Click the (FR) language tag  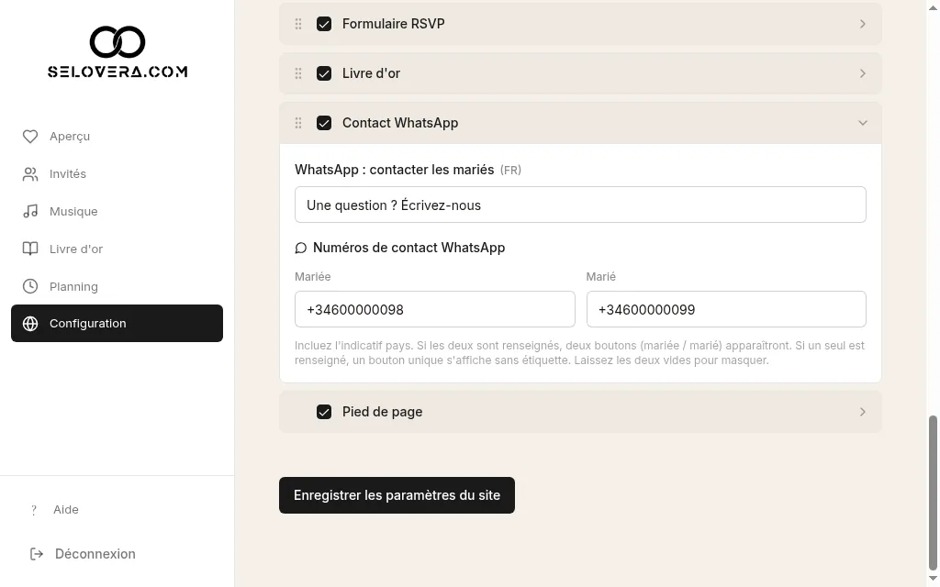pyautogui.click(x=510, y=171)
